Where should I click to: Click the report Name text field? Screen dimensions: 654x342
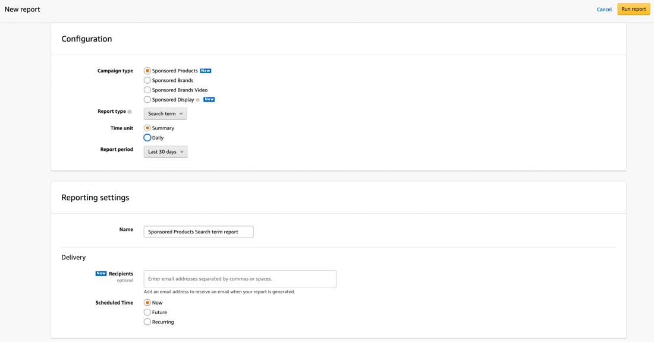199,232
